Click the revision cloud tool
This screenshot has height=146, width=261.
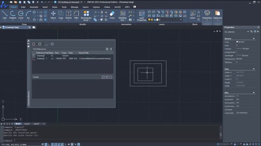click(41, 19)
